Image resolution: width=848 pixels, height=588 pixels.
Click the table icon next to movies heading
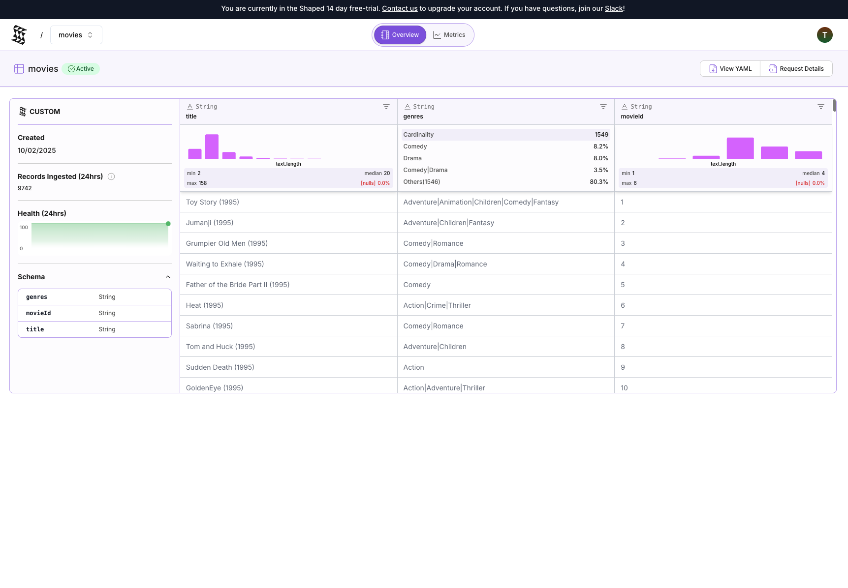pos(19,69)
